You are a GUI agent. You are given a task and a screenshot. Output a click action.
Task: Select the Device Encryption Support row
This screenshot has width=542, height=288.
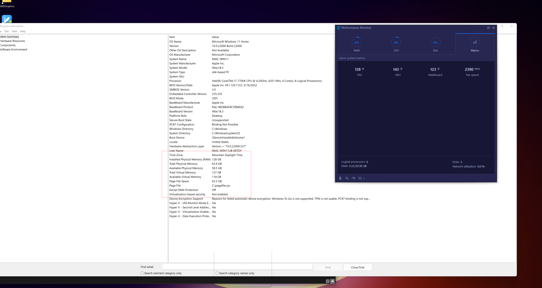(x=270, y=199)
